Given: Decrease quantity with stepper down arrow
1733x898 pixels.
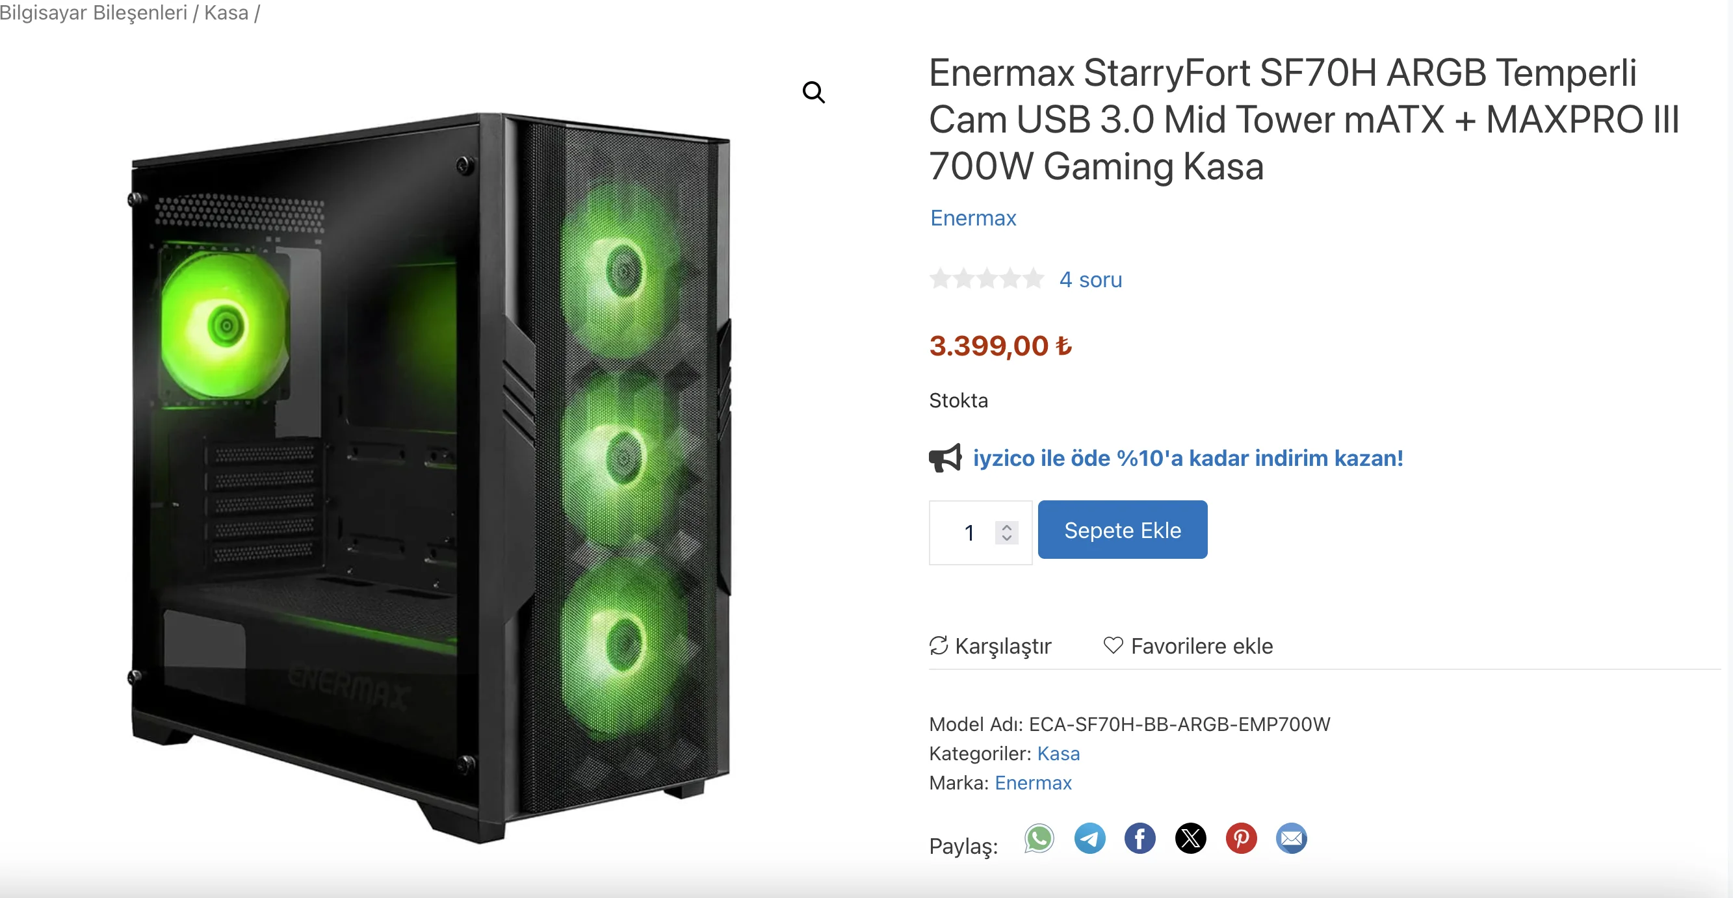Looking at the screenshot, I should [x=1006, y=538].
